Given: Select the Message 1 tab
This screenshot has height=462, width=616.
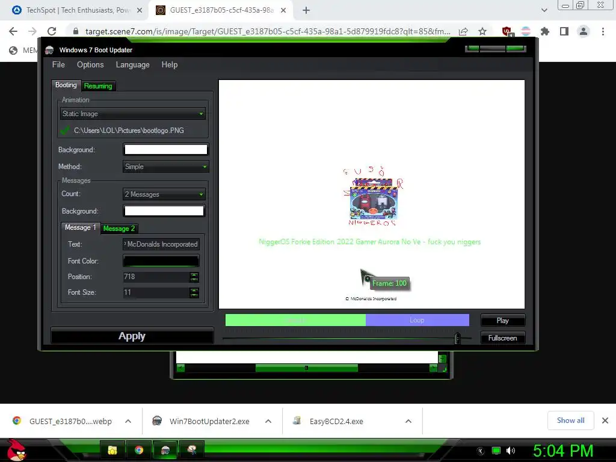Looking at the screenshot, I should pos(80,228).
